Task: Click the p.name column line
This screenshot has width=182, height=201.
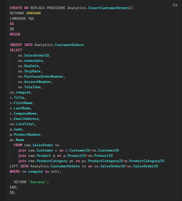Action: click(x=17, y=129)
